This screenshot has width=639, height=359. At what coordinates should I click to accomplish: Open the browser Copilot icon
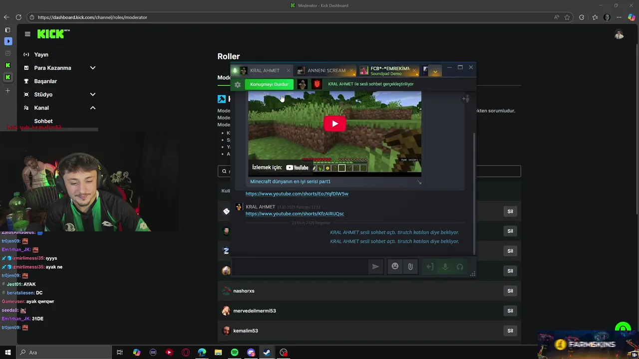(x=632, y=17)
